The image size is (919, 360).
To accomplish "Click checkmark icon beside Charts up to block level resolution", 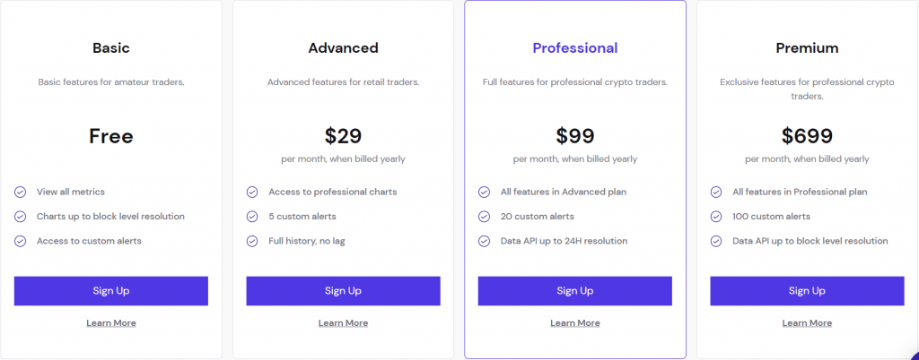I will pos(20,216).
